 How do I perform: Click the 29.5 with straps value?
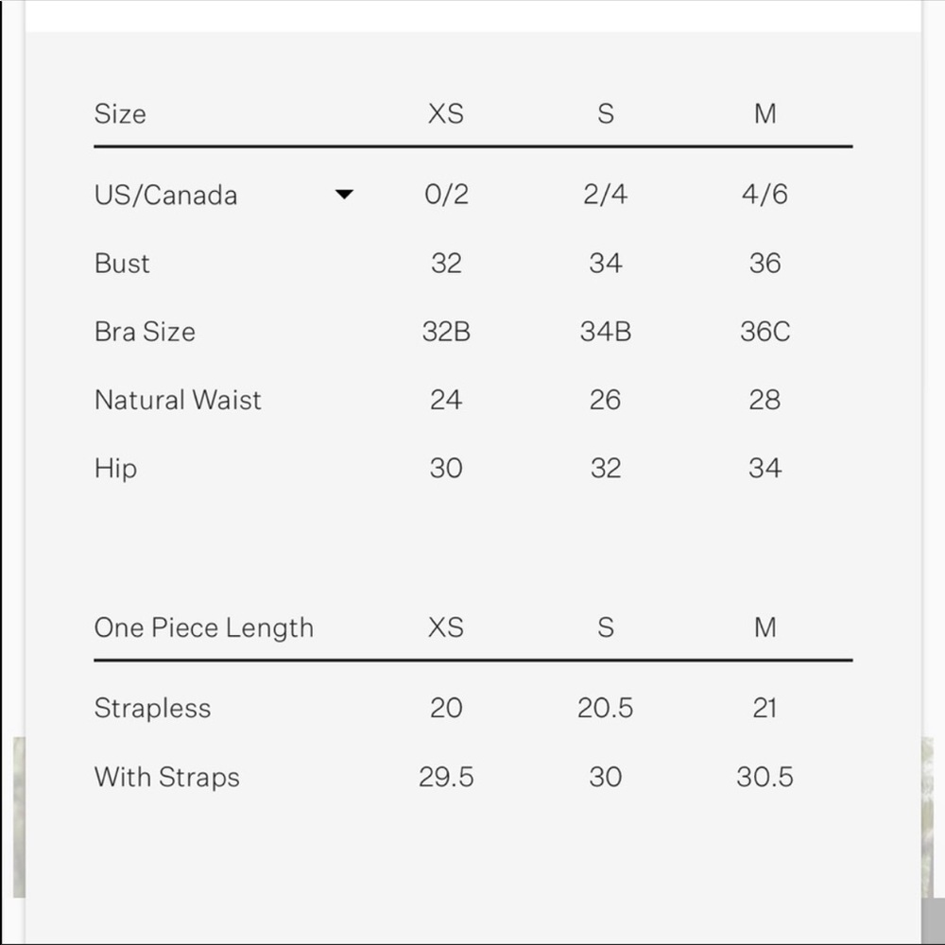[x=446, y=777]
